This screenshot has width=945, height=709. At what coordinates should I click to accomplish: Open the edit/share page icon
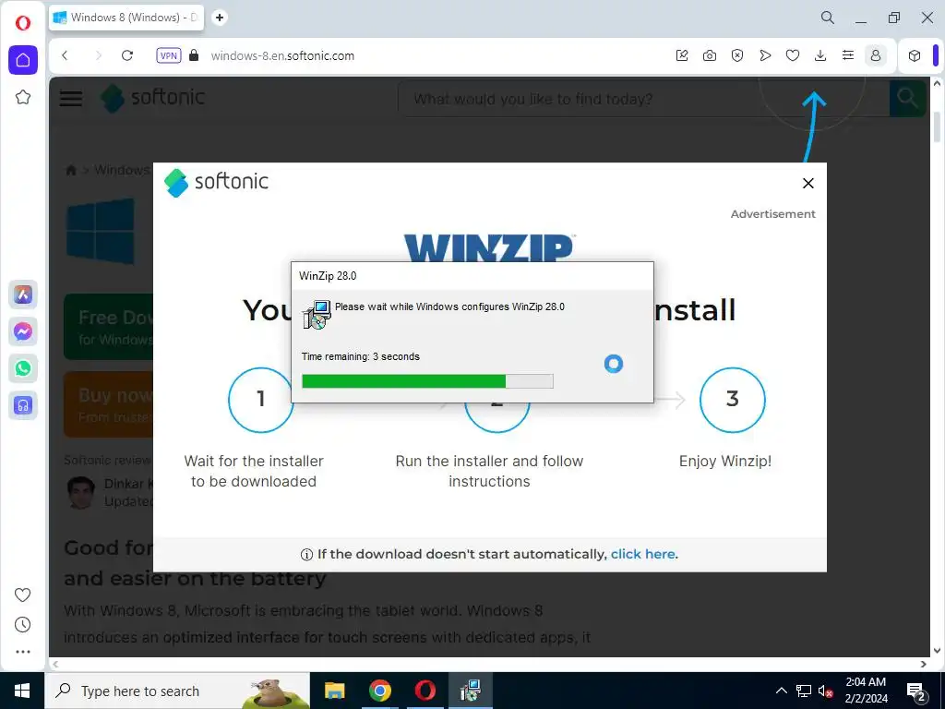pyautogui.click(x=682, y=55)
